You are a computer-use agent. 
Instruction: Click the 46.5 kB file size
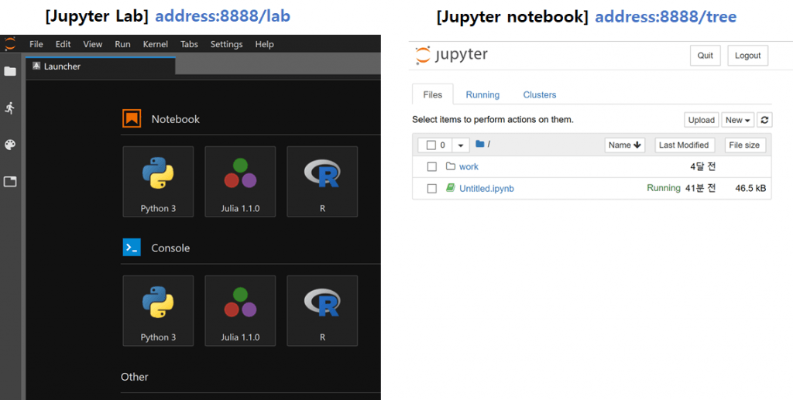pos(750,188)
